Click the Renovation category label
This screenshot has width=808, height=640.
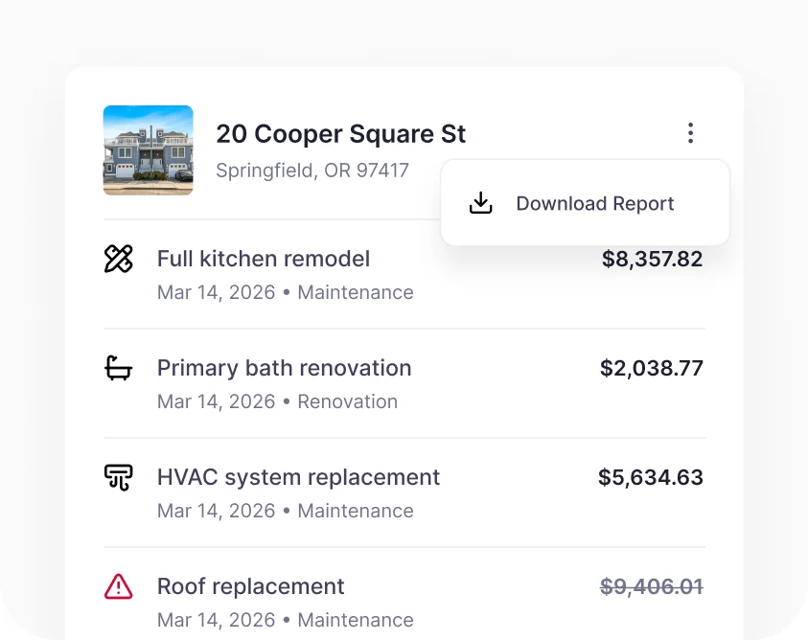pos(347,401)
